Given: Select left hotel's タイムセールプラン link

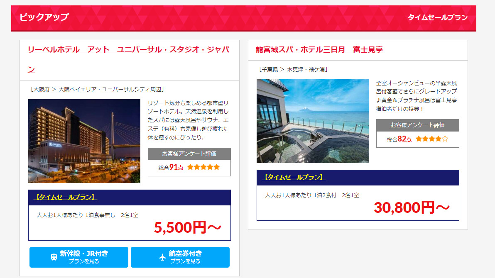Looking at the screenshot, I should pos(65,197).
